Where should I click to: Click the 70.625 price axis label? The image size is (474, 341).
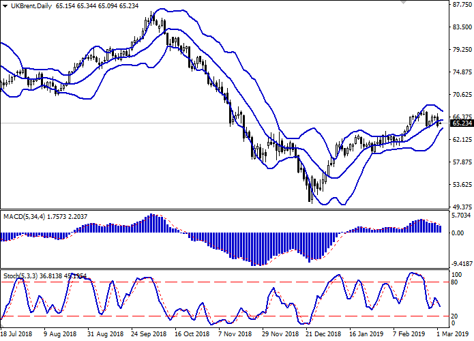click(x=462, y=95)
